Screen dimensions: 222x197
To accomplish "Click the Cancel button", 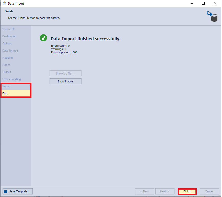I will tap(209, 191).
